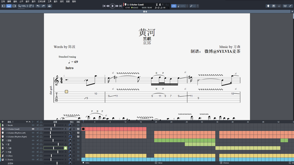Jump to the first bar

point(104,6)
